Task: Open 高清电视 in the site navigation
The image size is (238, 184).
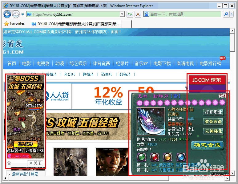Action: click(x=185, y=63)
